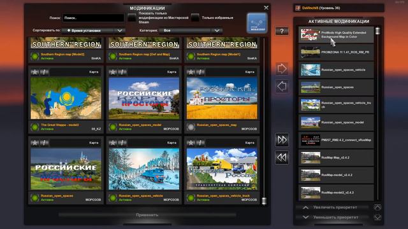Open the Steam Workshop browser button
The width and height of the screenshot is (408, 229).
[x=257, y=23]
